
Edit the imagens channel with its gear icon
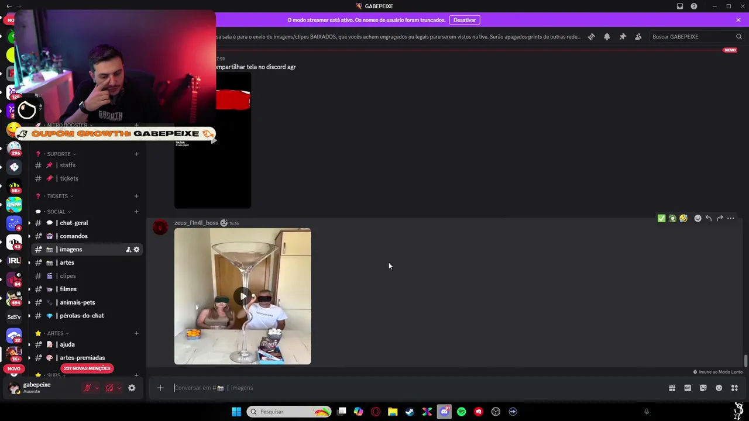[136, 250]
